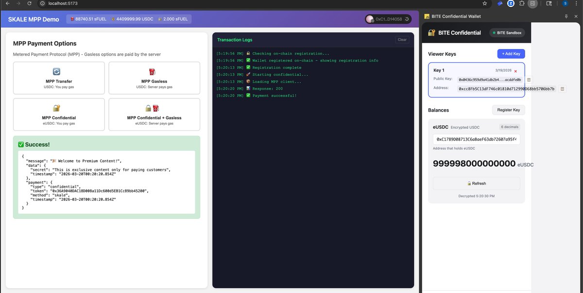The height and width of the screenshot is (293, 583).
Task: Choose the MPP Transfer payment option
Action: click(59, 78)
